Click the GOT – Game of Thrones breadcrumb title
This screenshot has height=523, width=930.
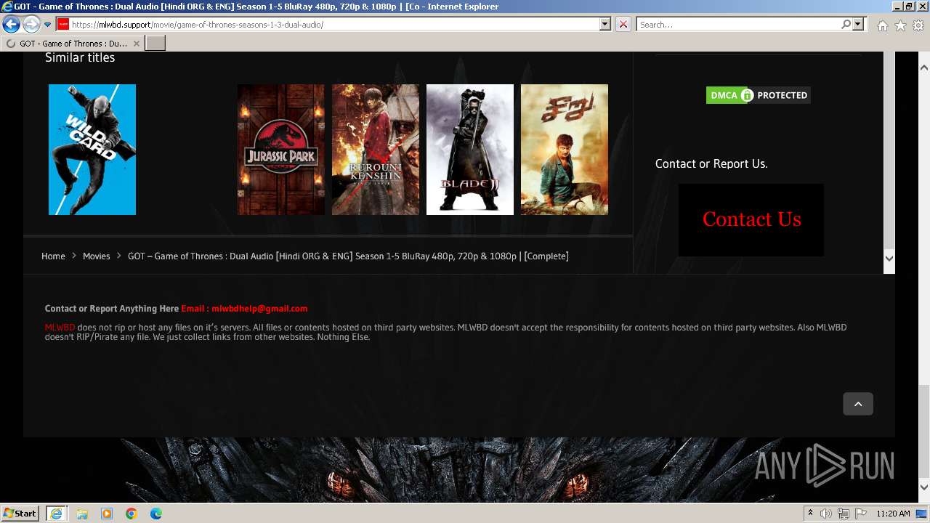tap(348, 256)
